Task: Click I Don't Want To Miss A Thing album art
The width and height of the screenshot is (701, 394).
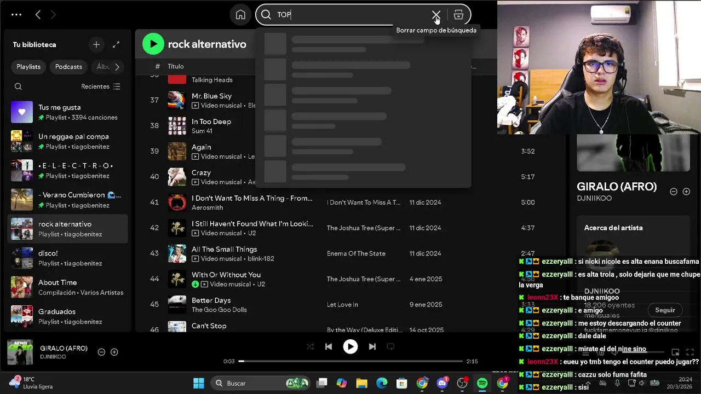Action: (177, 202)
